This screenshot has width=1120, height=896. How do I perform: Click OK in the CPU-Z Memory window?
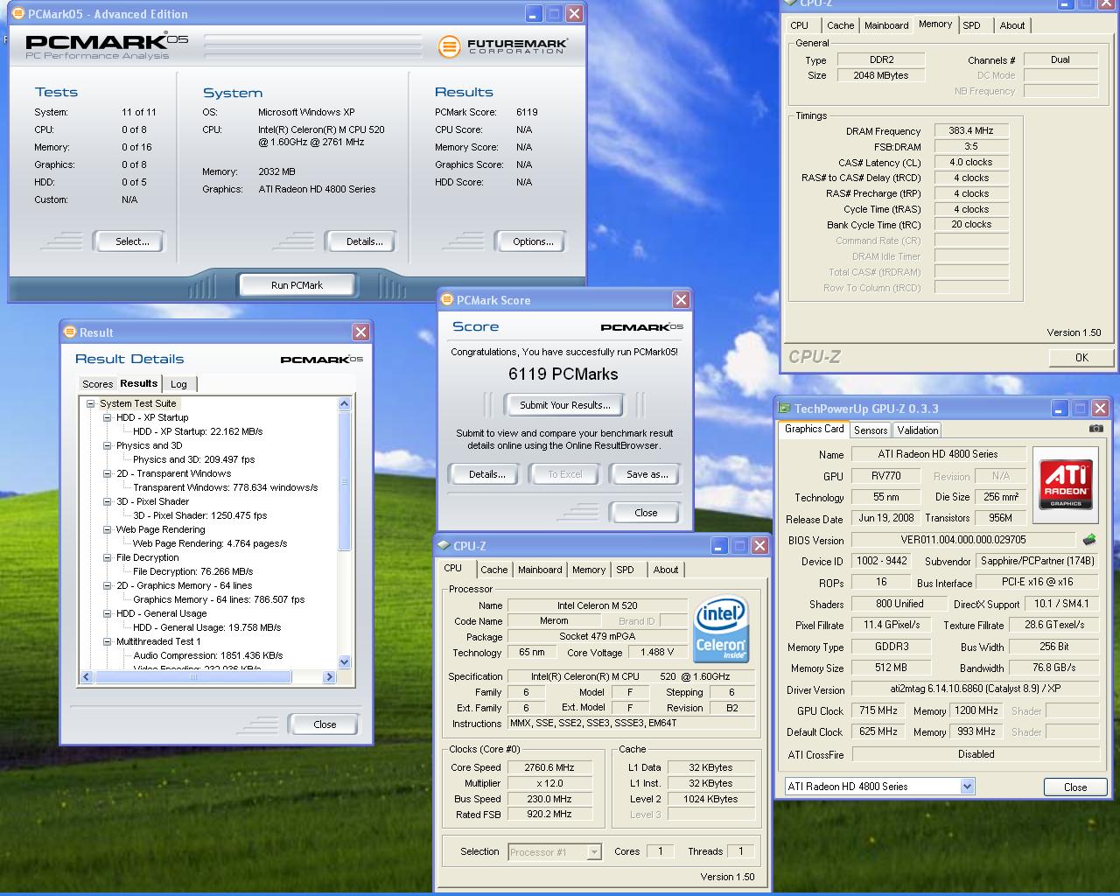pos(1081,357)
